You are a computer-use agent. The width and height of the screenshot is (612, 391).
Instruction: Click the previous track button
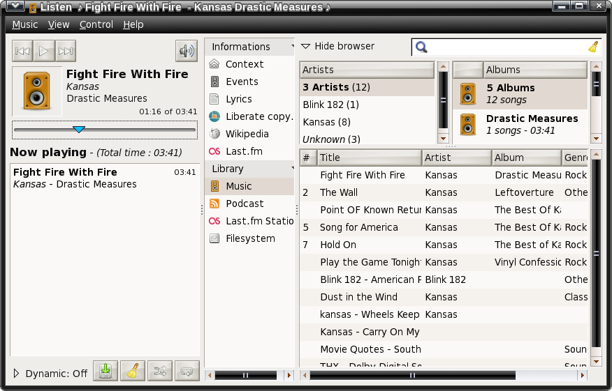pyautogui.click(x=22, y=51)
